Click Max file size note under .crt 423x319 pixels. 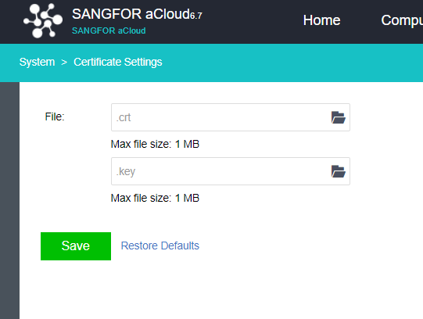[x=155, y=144]
